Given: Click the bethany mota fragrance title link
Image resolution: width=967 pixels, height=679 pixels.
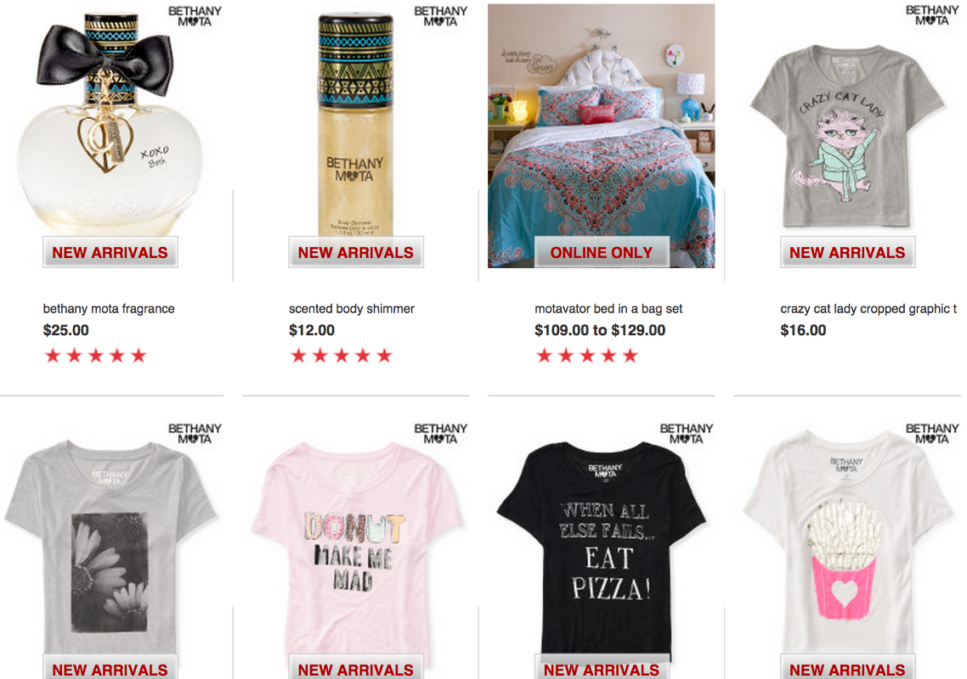Looking at the screenshot, I should [x=109, y=309].
